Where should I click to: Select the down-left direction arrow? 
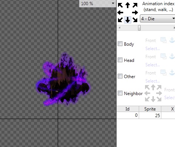pos(120,20)
